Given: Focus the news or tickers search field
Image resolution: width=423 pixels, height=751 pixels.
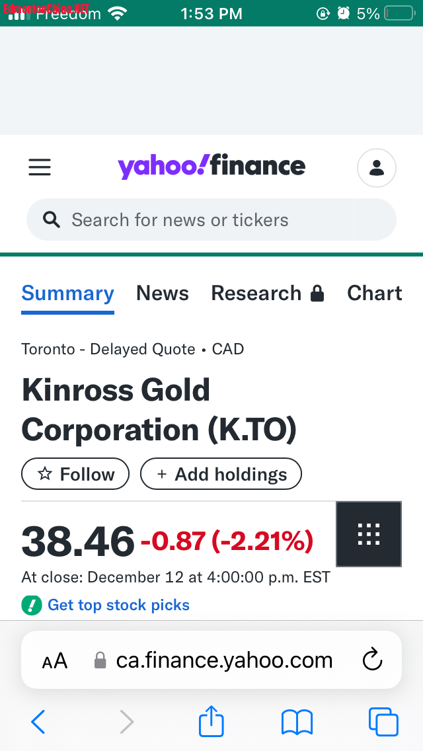Looking at the screenshot, I should pos(198,220).
